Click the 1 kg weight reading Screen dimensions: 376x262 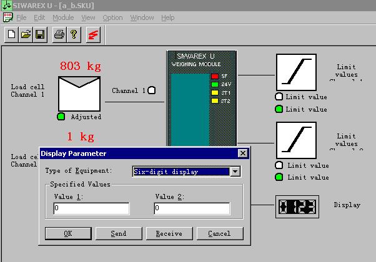click(81, 137)
